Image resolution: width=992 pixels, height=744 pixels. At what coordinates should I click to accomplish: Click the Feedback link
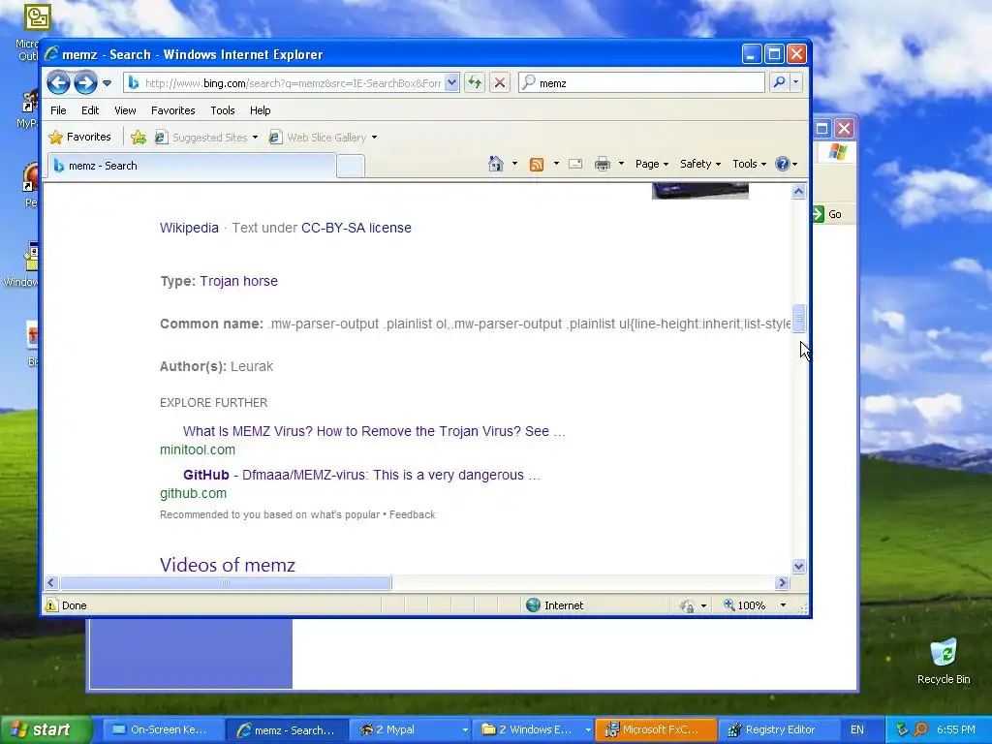(x=412, y=514)
